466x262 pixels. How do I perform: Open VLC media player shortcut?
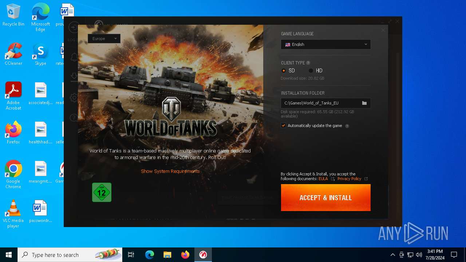pyautogui.click(x=13, y=214)
